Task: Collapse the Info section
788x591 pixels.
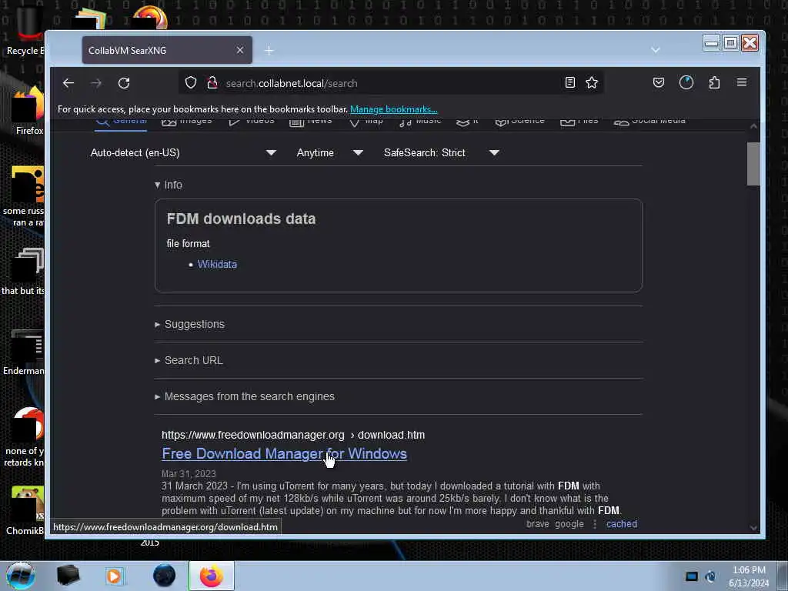Action: click(169, 185)
